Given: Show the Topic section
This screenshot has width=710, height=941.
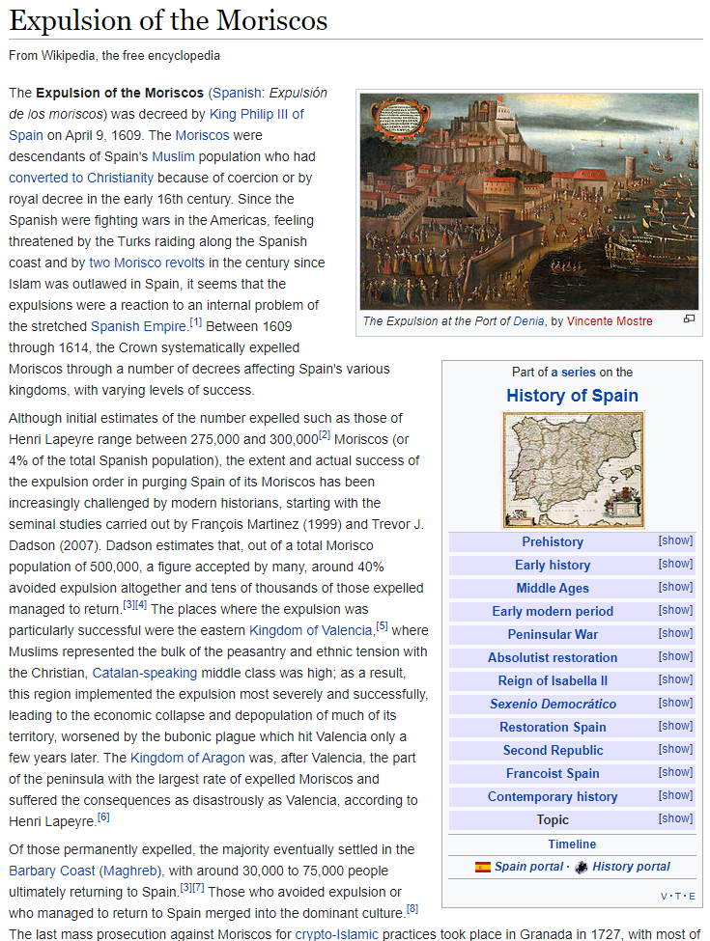Looking at the screenshot, I should click(676, 818).
